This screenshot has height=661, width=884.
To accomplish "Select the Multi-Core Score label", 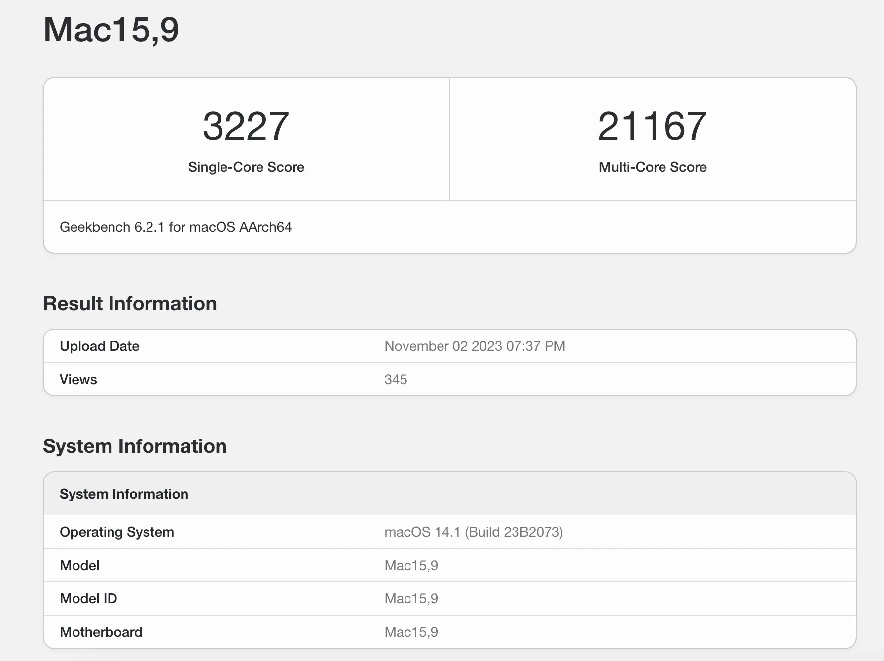I will (x=652, y=167).
